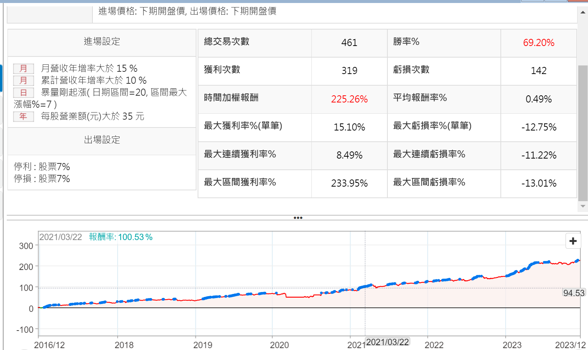This screenshot has width=588, height=350.
Task: Click the 69.20% win rate value
Action: (538, 43)
